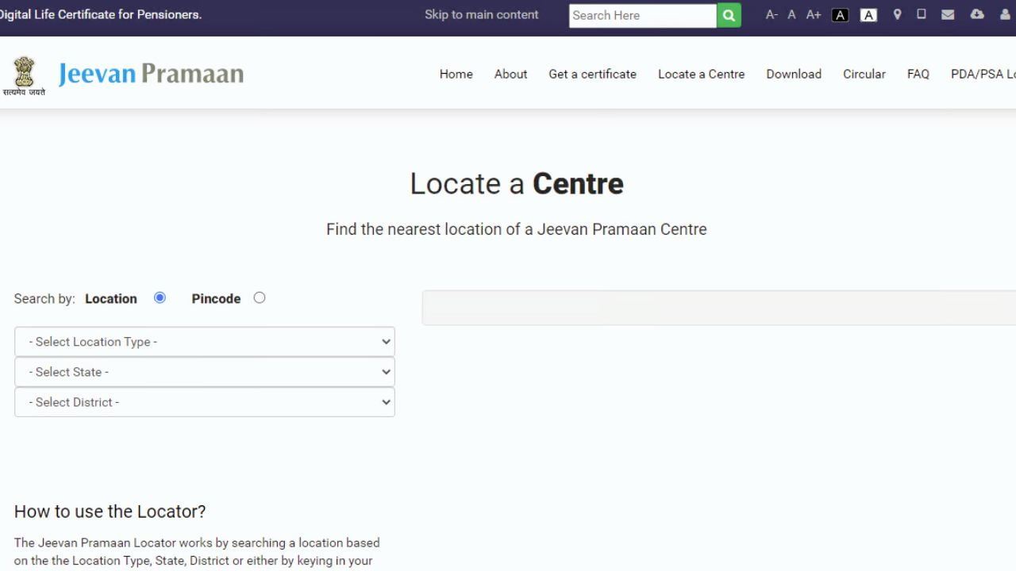Switch to standard light theme (white A)
This screenshot has width=1016, height=571.
pos(868,15)
